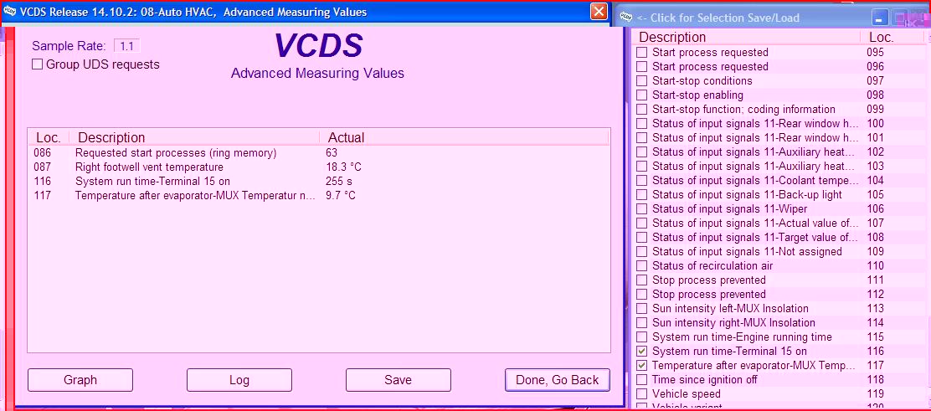Click the Sample Rate value field
The height and width of the screenshot is (411, 931).
[126, 46]
